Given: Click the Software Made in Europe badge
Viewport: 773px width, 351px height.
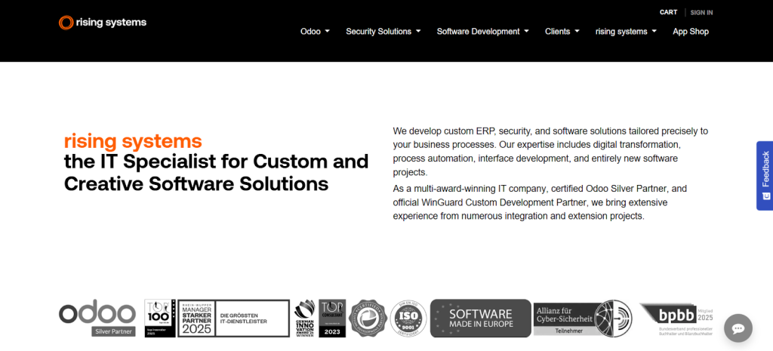Looking at the screenshot, I should point(481,319).
